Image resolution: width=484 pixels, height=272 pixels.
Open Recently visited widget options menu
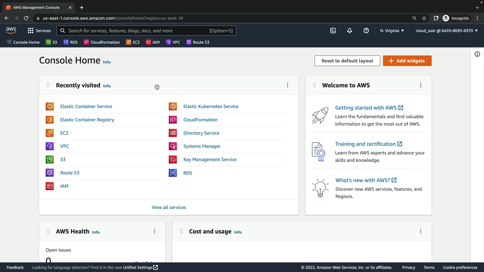point(287,85)
